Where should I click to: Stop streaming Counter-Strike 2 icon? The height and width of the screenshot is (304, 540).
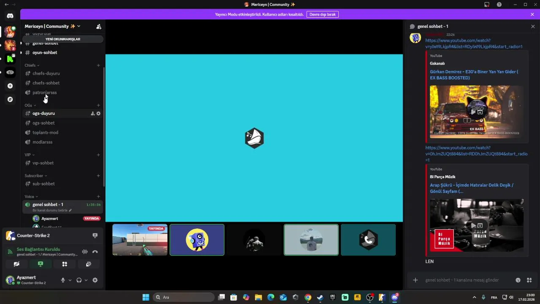click(x=95, y=236)
